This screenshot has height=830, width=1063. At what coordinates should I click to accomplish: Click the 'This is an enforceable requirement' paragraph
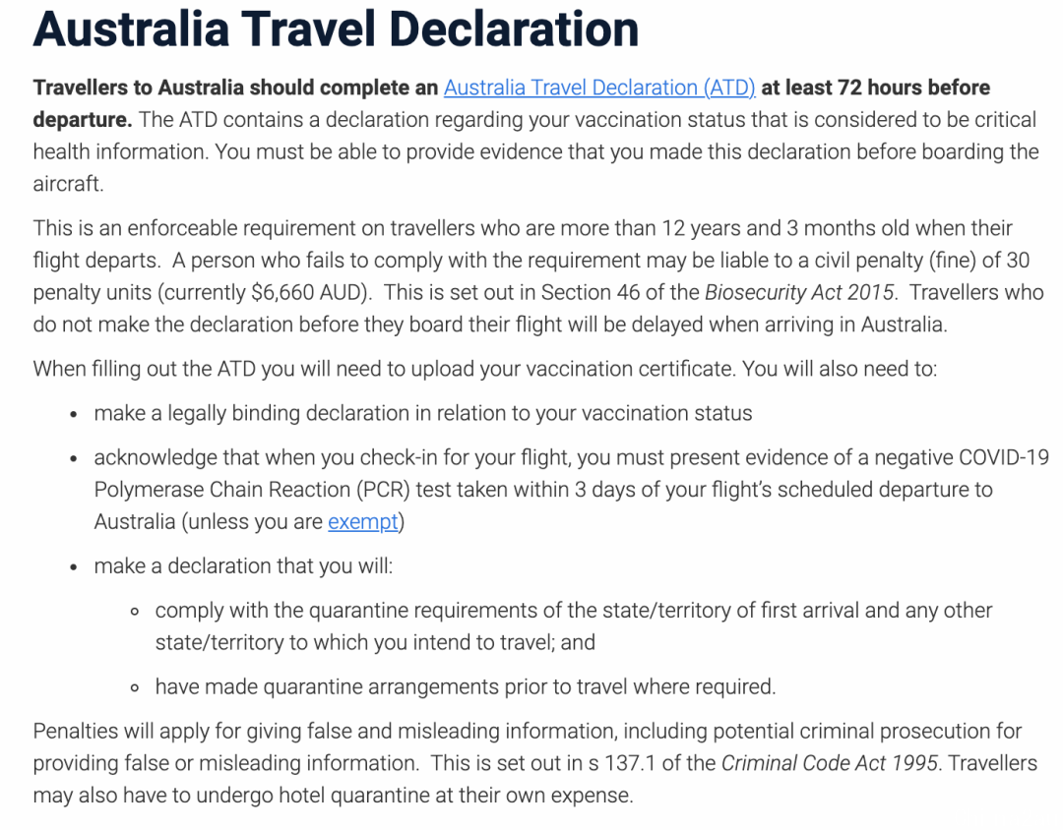538,275
